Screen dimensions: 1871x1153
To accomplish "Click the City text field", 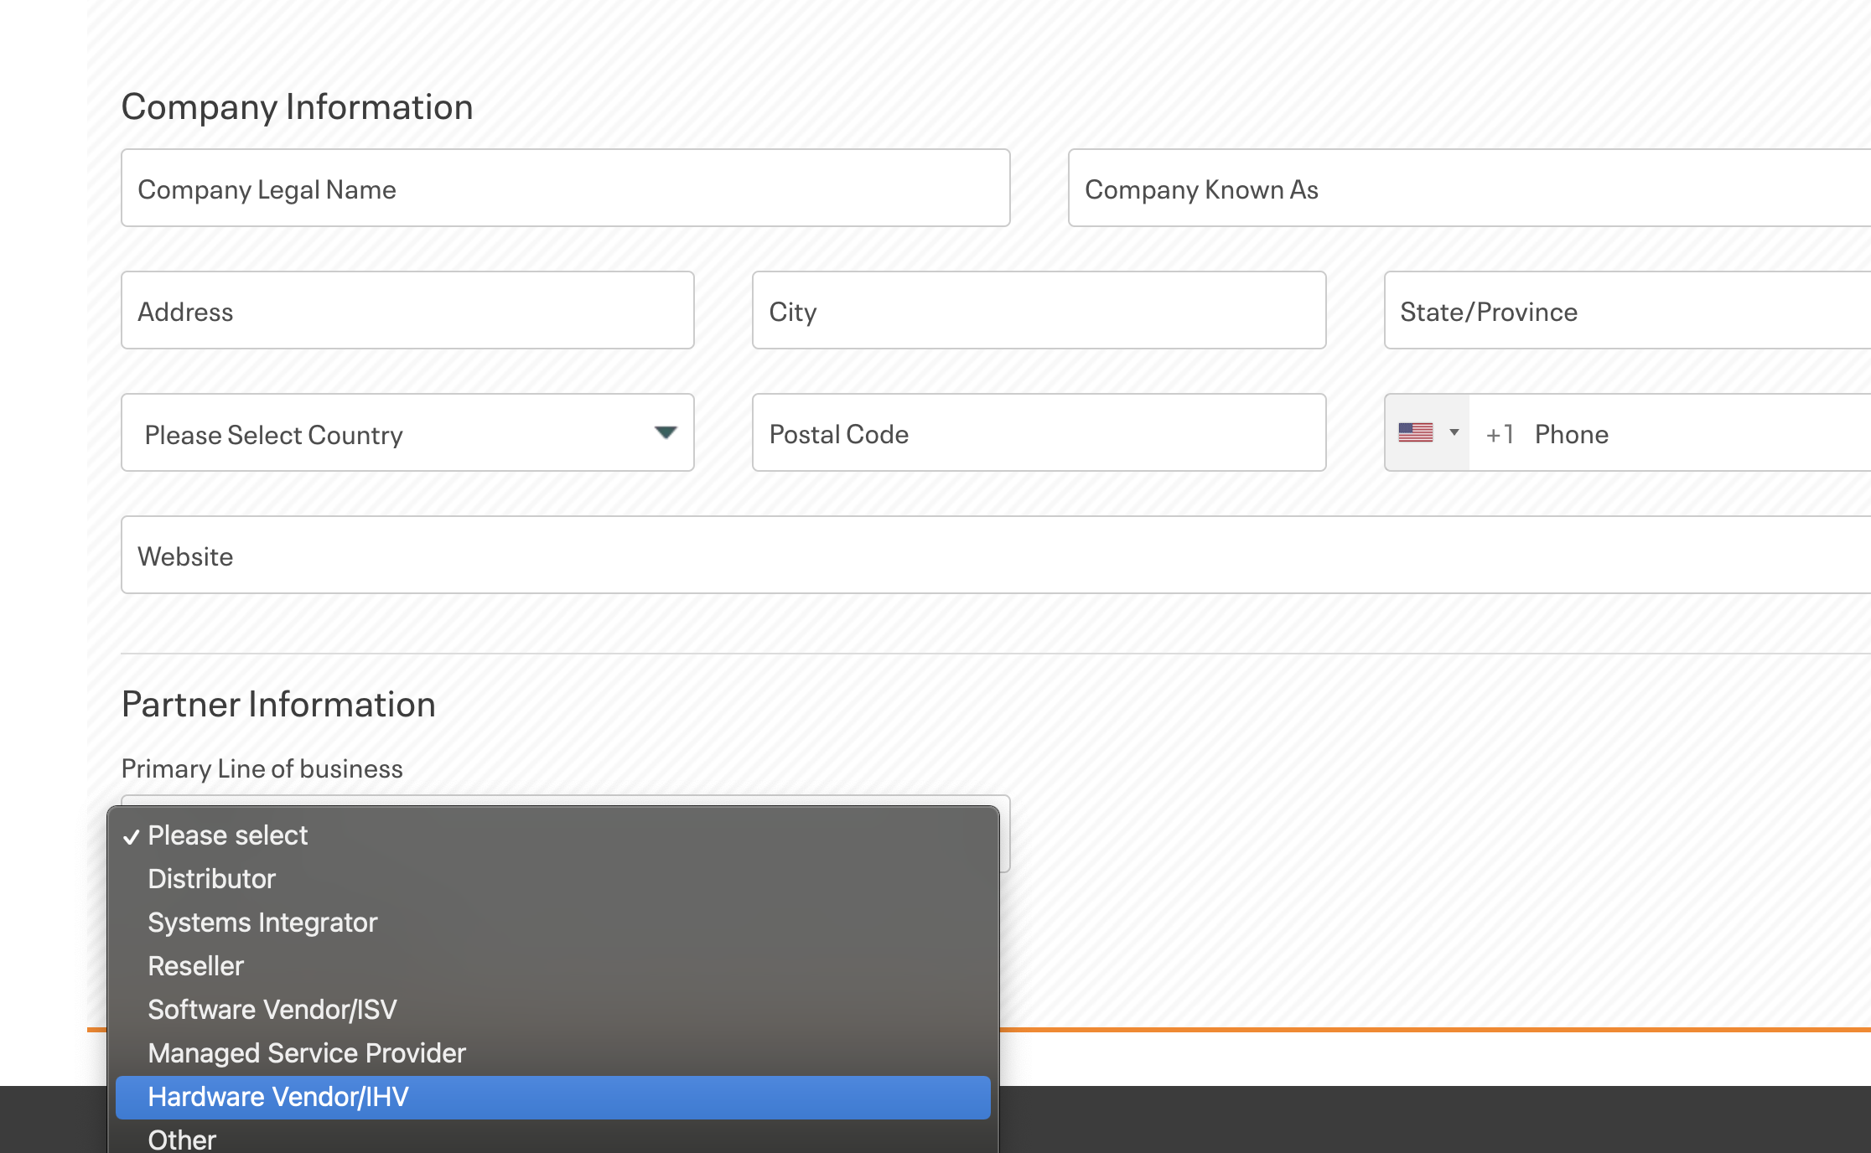I will pyautogui.click(x=1039, y=311).
